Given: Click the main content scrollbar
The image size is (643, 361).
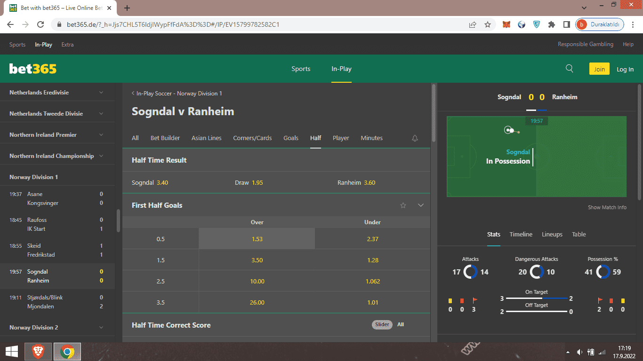Looking at the screenshot, I should point(434,113).
